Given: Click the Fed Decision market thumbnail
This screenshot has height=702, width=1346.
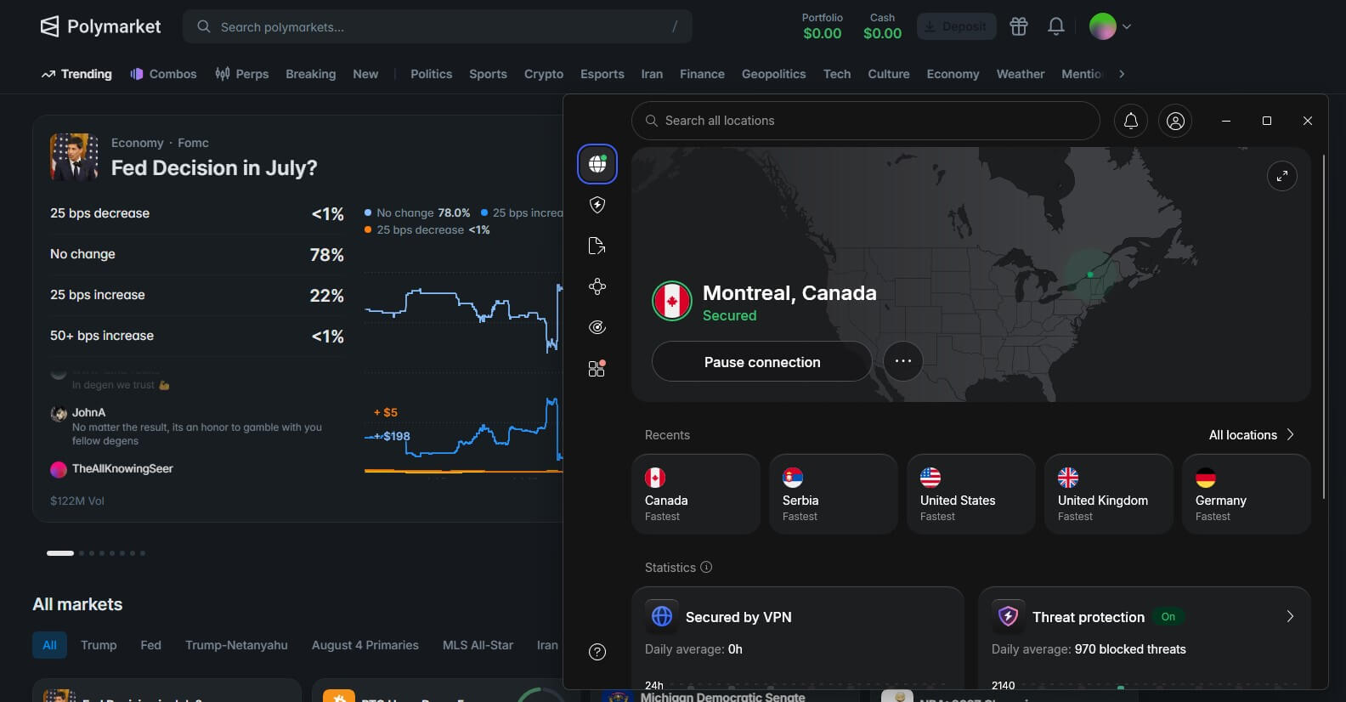Looking at the screenshot, I should [x=74, y=156].
